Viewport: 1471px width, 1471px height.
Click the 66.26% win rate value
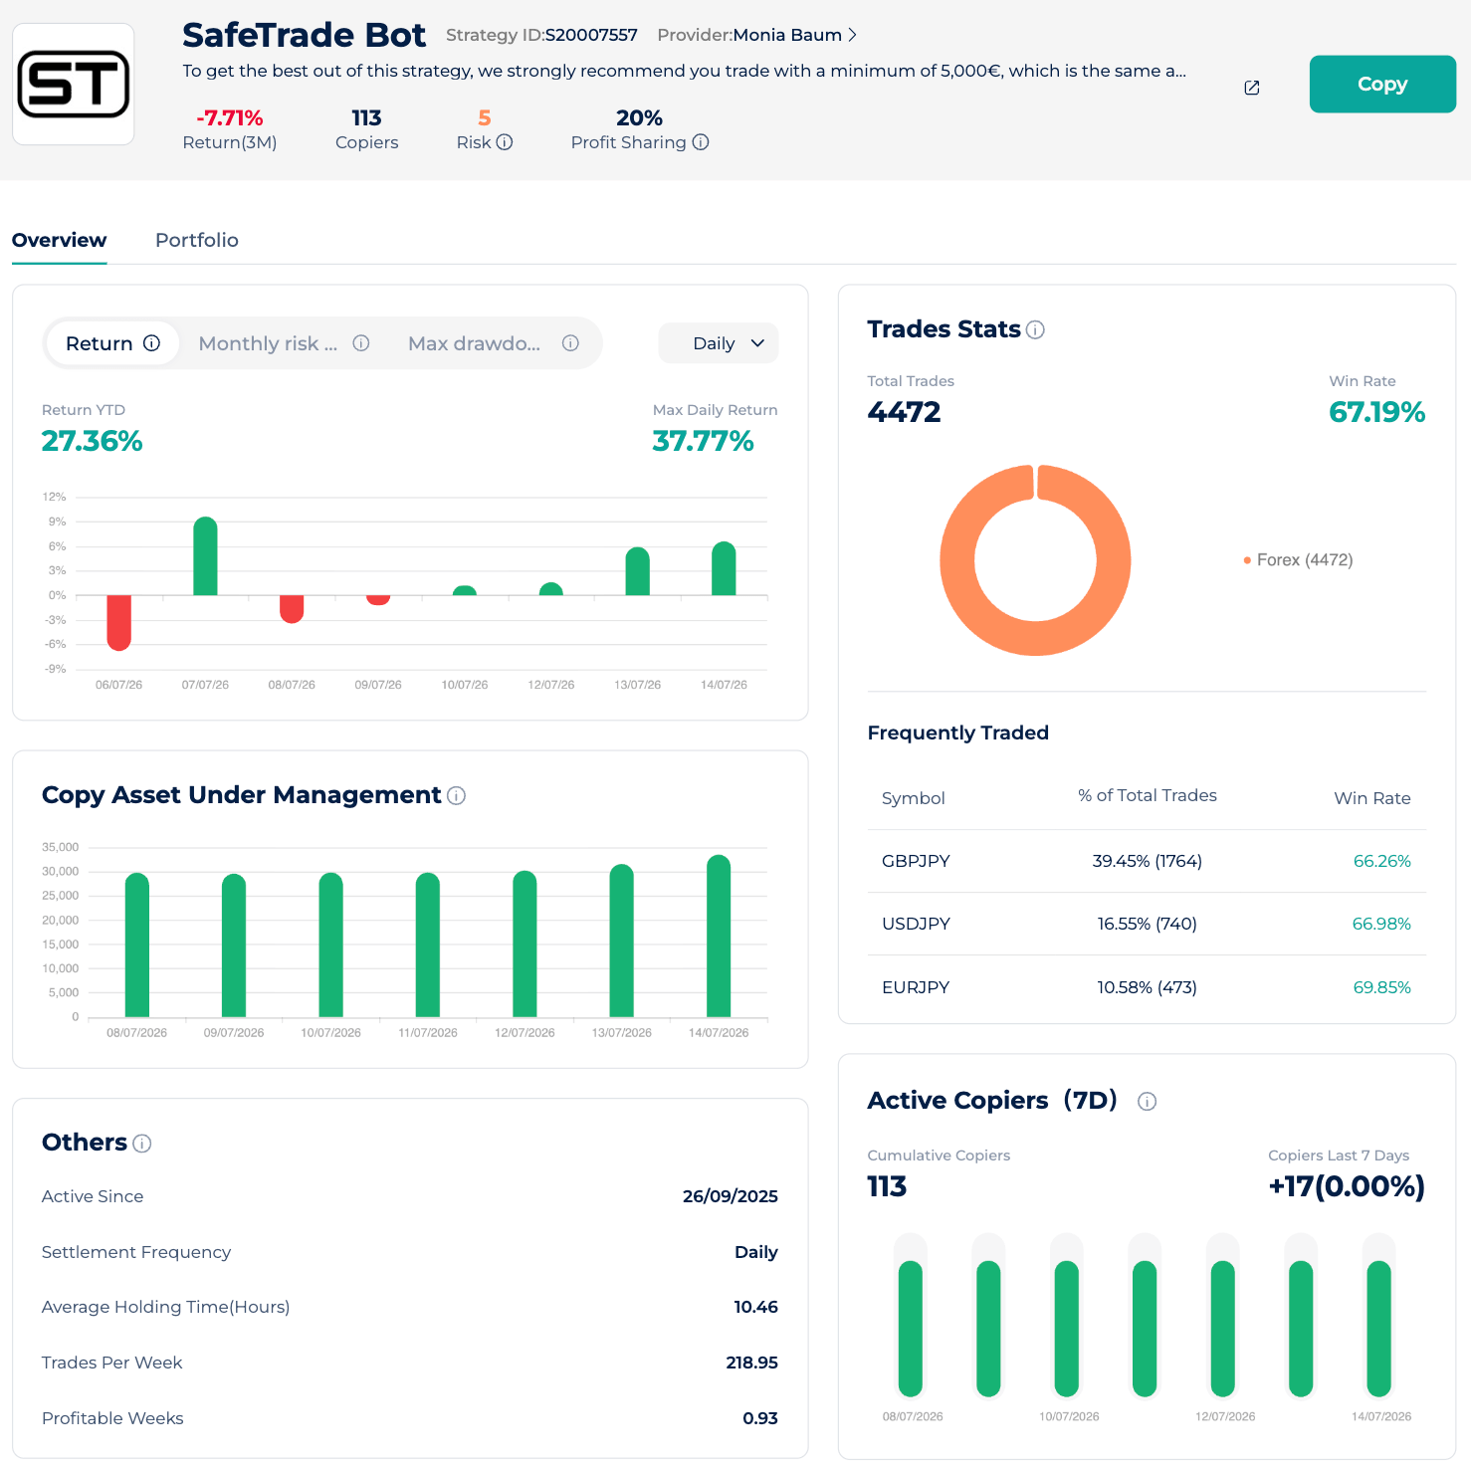click(1381, 861)
